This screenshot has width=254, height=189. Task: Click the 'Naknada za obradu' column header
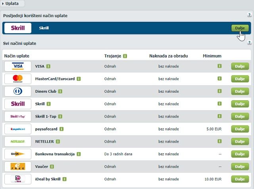pos(168,56)
